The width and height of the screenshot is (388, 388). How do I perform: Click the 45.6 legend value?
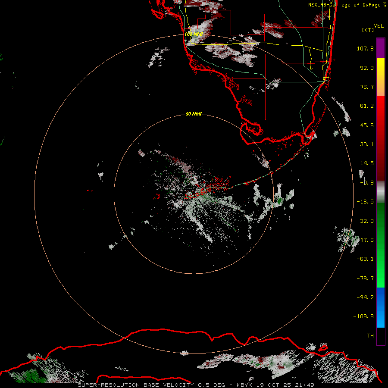[367, 125]
